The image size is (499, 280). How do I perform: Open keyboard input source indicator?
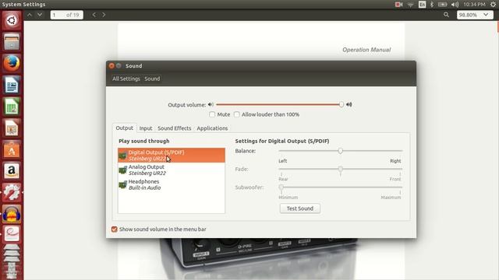(x=422, y=5)
